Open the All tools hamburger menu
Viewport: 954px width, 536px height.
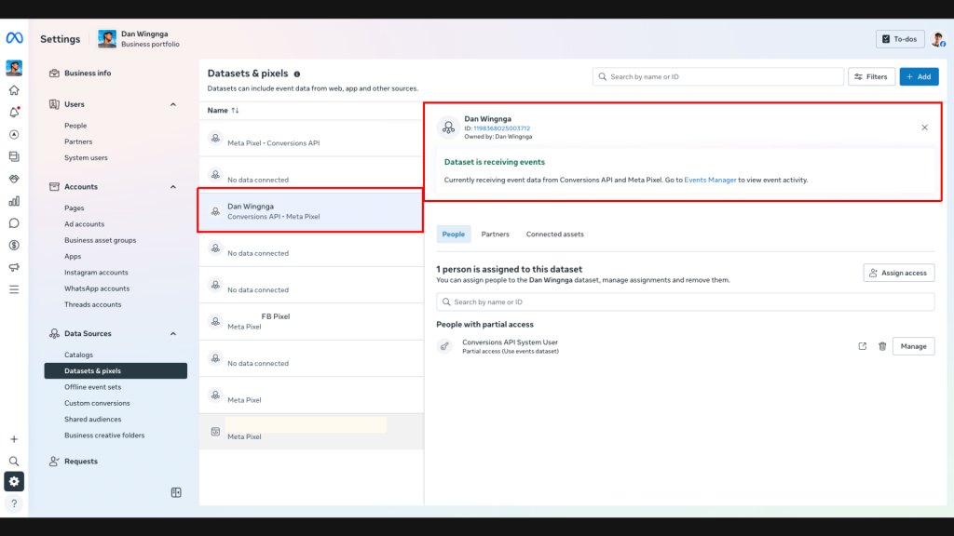click(14, 290)
